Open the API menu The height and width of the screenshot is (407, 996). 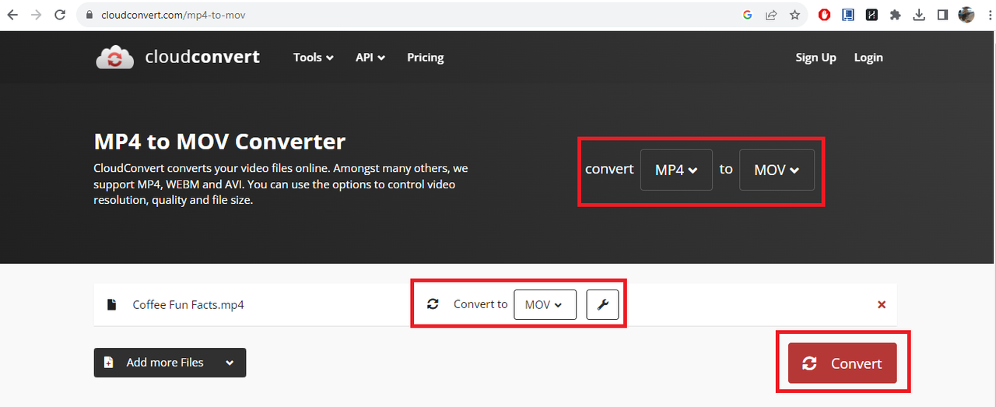coord(370,58)
